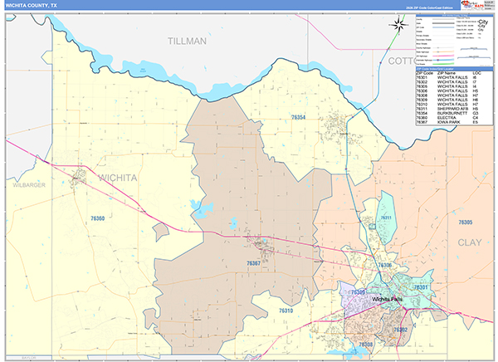Image resolution: width=498 pixels, height=362 pixels.
Task: Click the Sheppard AFB teal ZIP area
Action: (386, 219)
